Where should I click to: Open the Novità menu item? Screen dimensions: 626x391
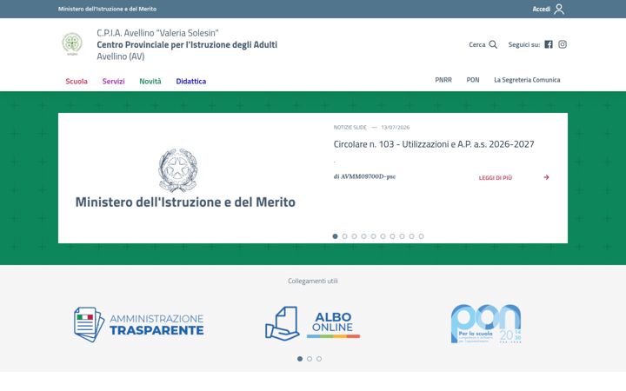(x=150, y=82)
